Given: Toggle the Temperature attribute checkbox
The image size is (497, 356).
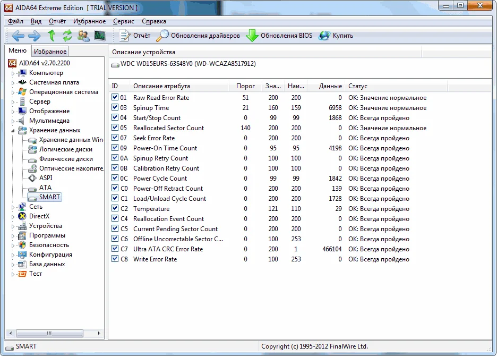Looking at the screenshot, I should tap(115, 209).
